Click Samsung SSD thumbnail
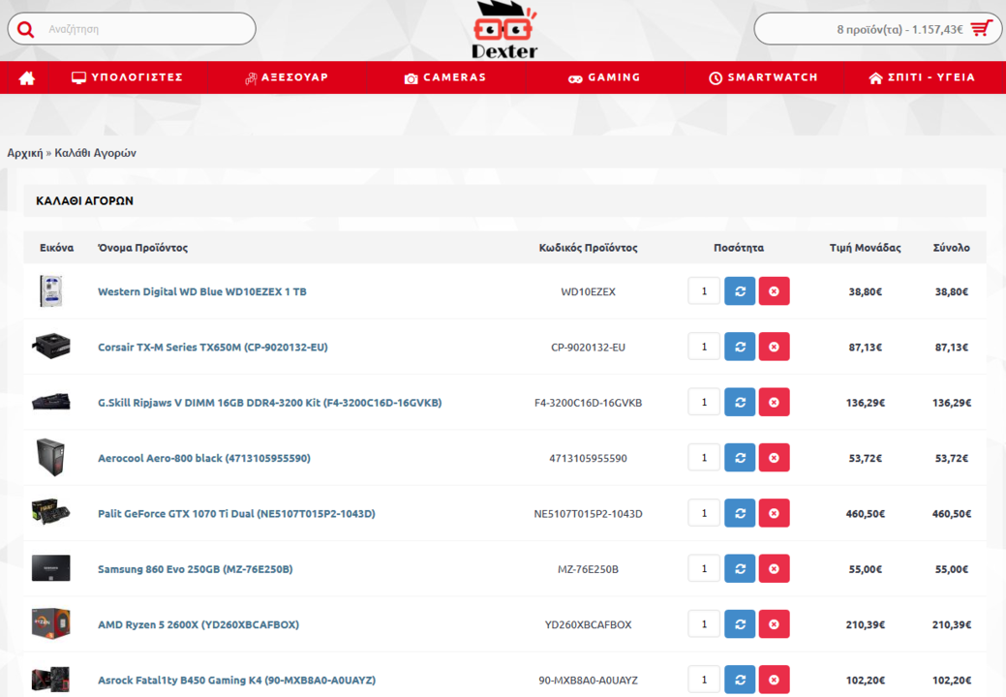This screenshot has width=1006, height=697. (x=50, y=568)
